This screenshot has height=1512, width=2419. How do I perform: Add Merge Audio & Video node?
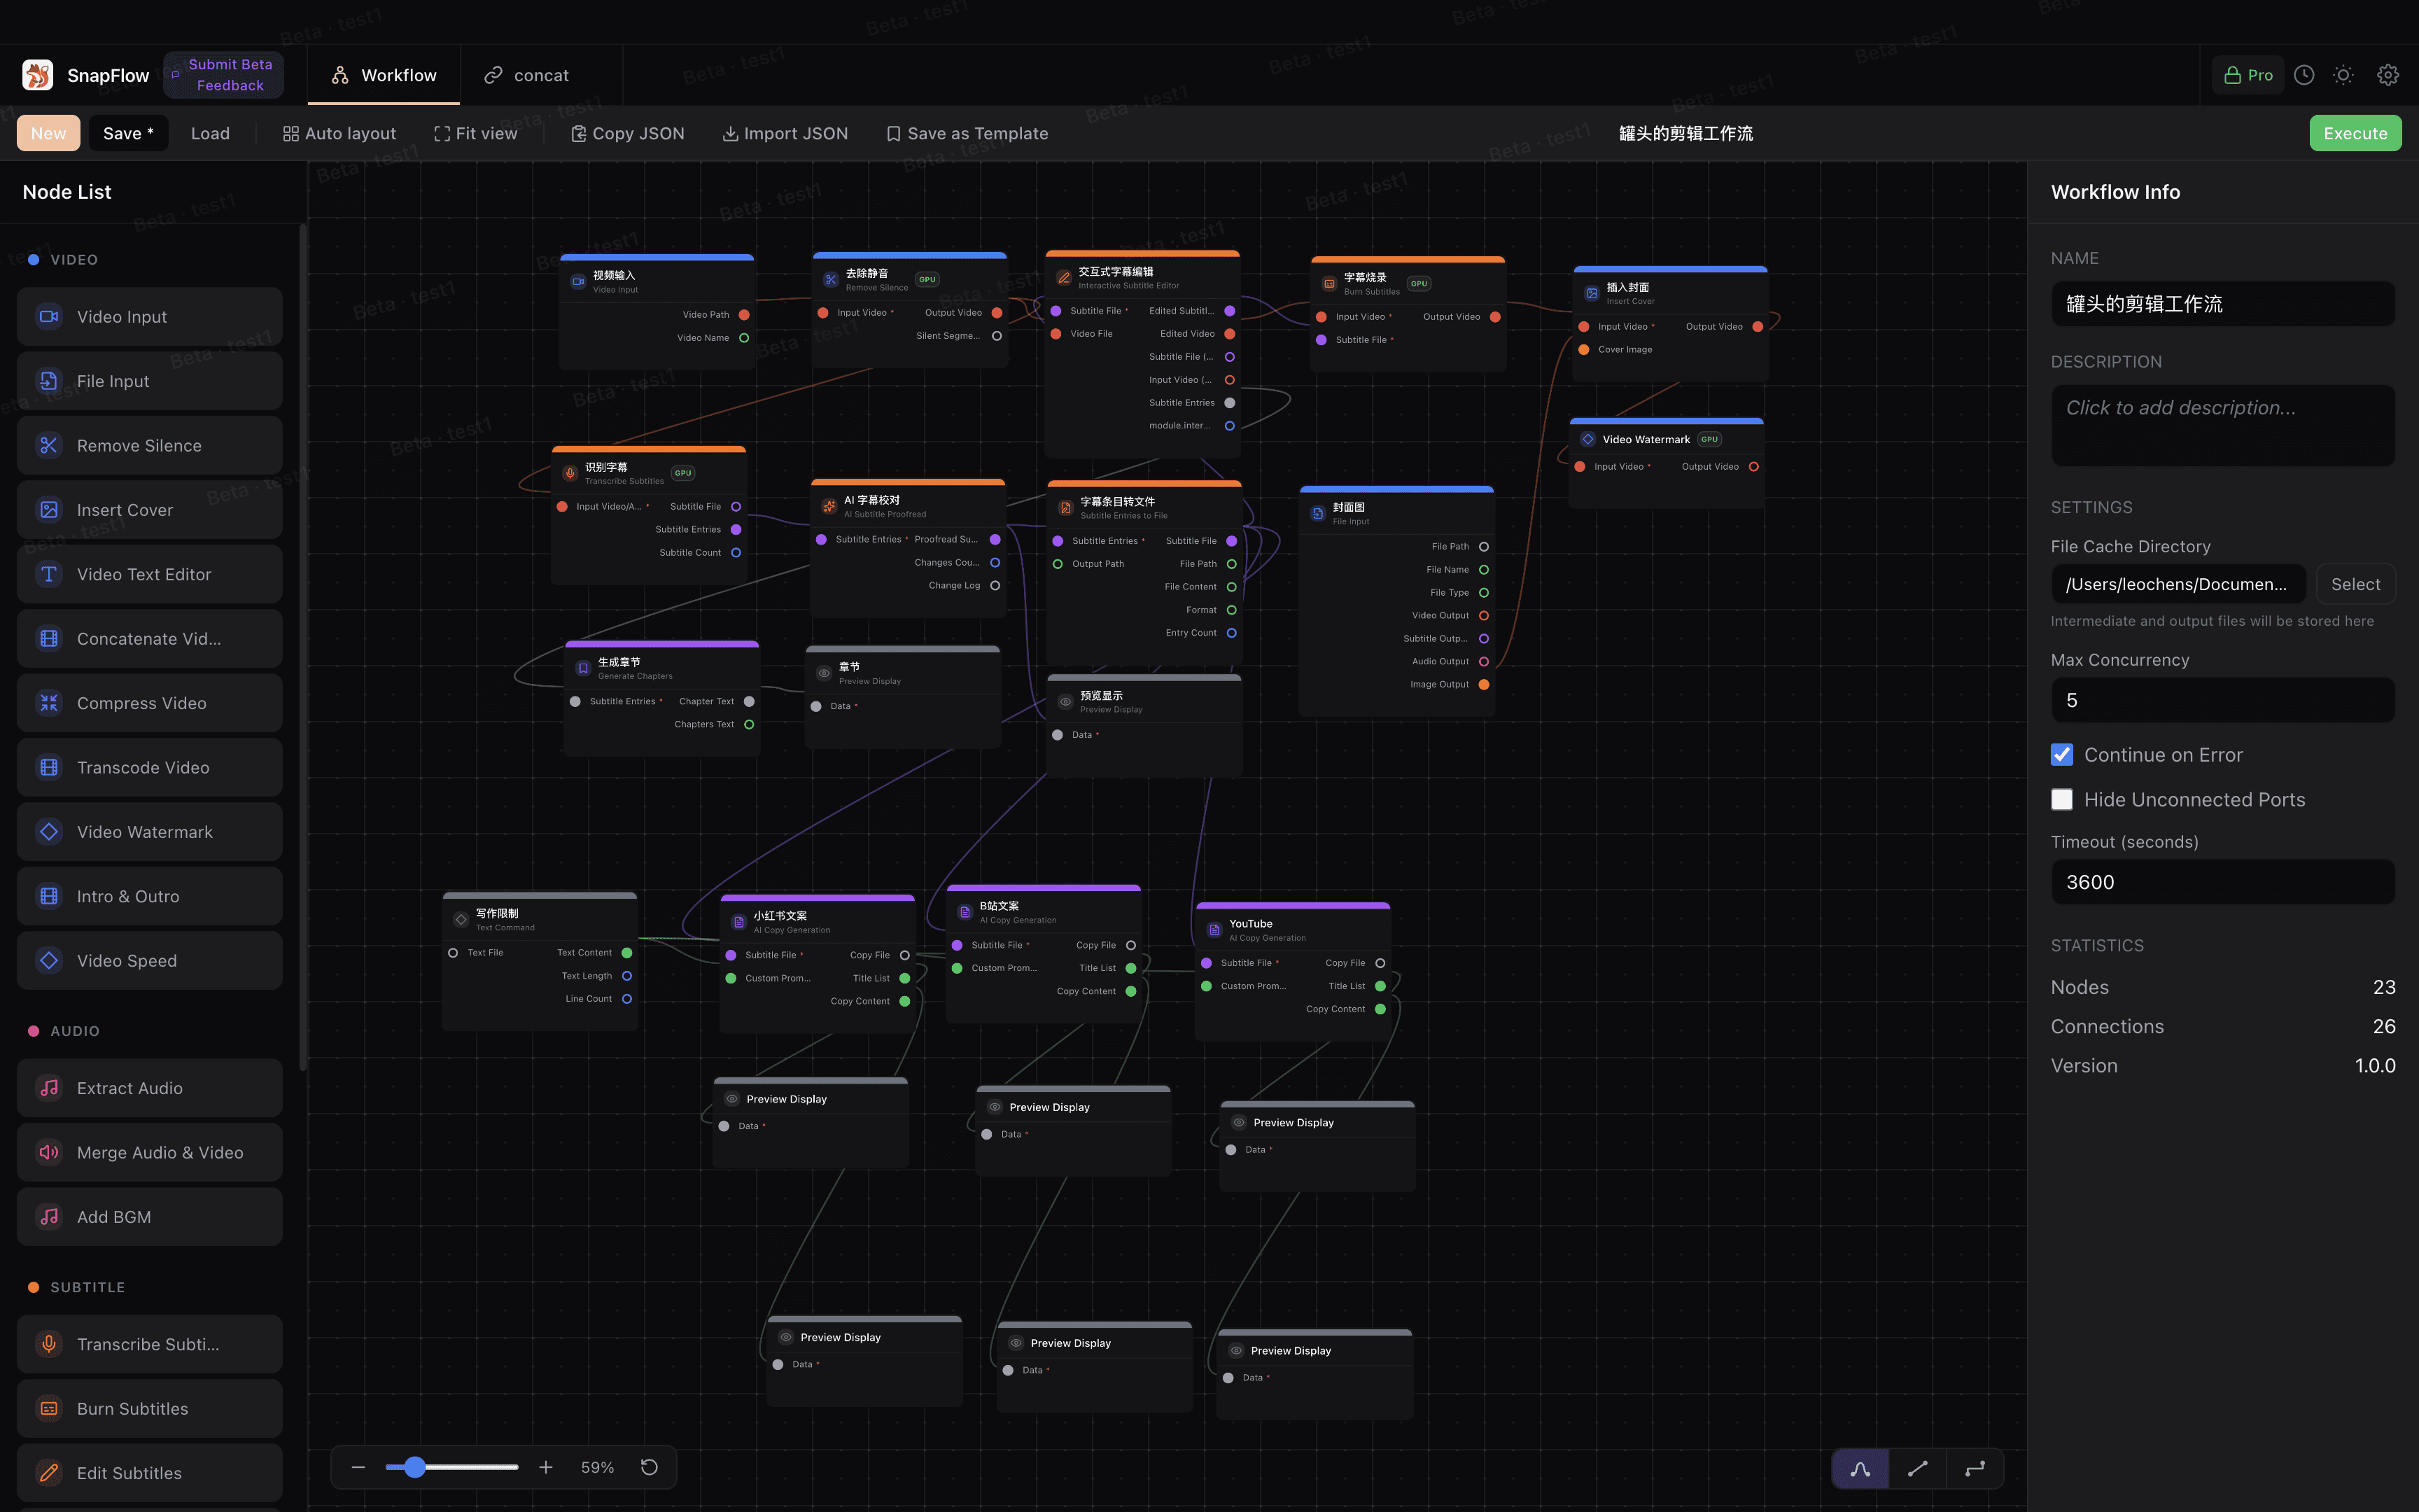(x=150, y=1153)
